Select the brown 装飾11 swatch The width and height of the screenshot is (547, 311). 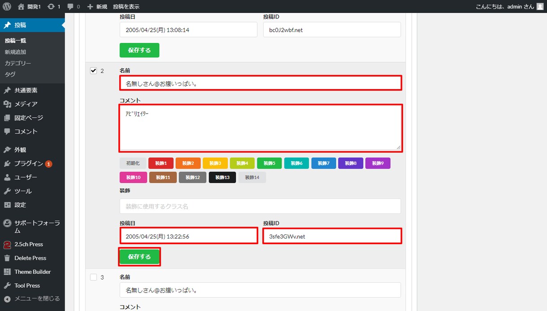coord(163,177)
